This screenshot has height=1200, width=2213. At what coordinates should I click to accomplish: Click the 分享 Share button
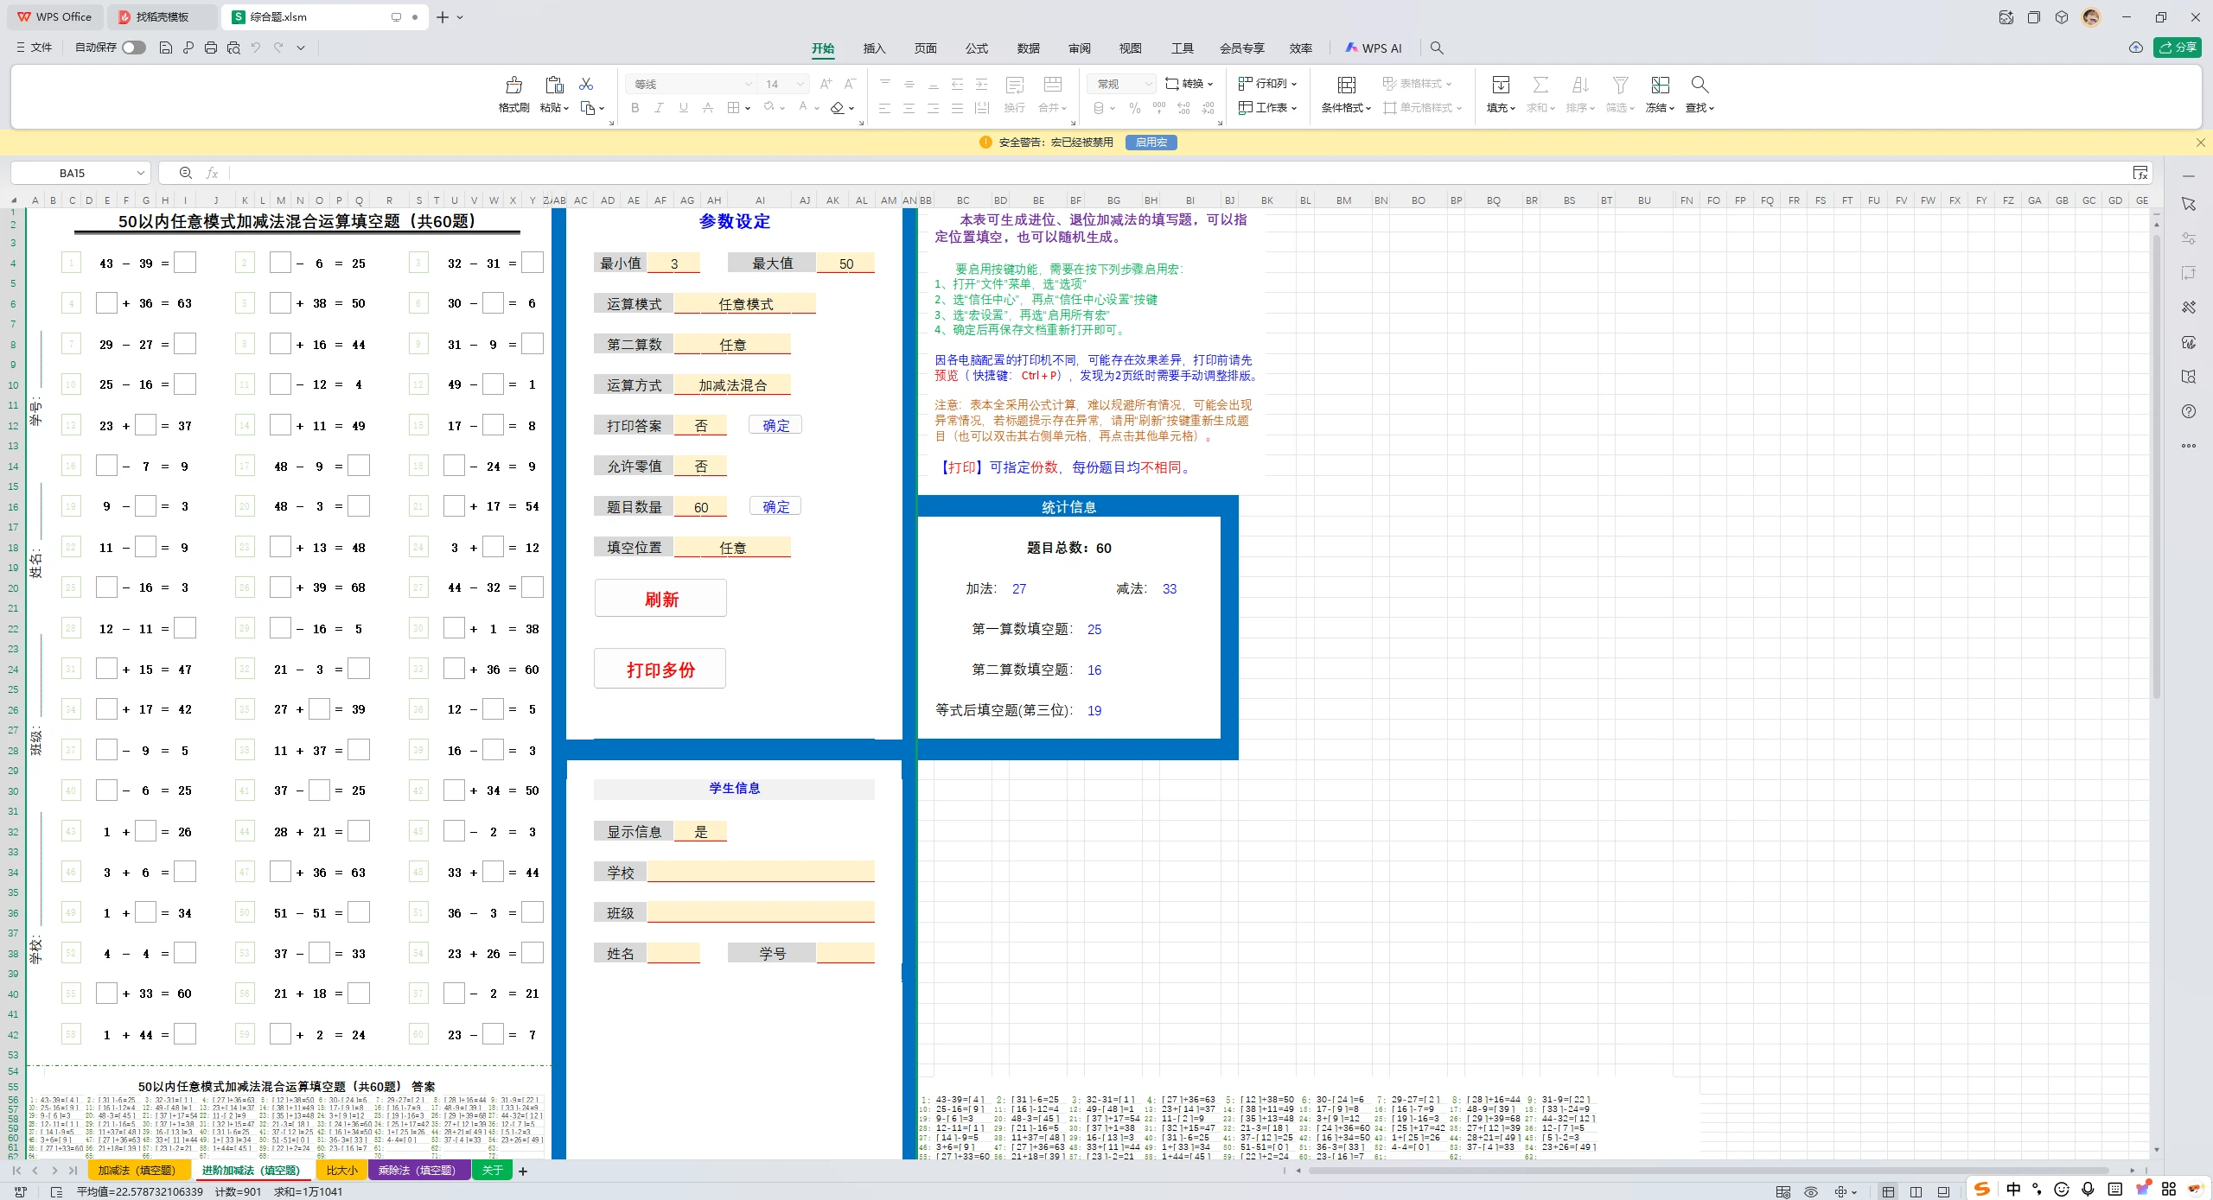[2177, 48]
